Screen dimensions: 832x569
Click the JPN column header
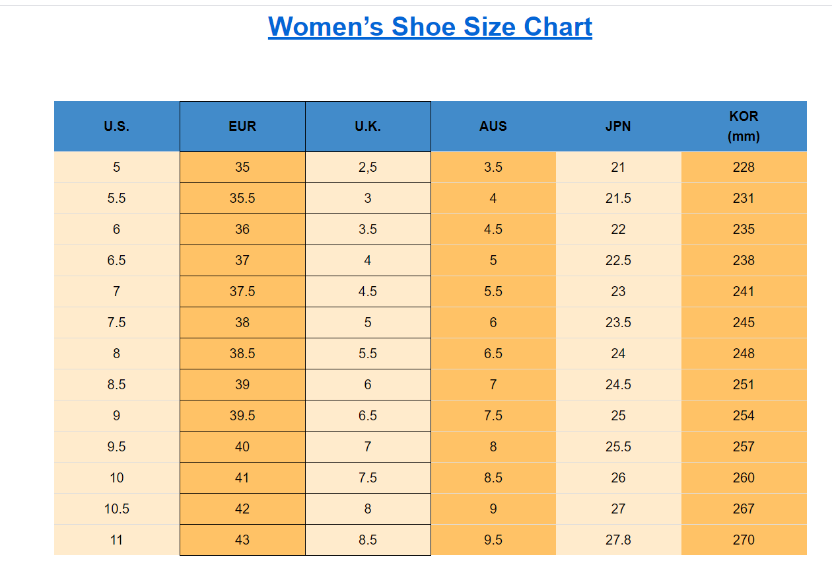618,126
